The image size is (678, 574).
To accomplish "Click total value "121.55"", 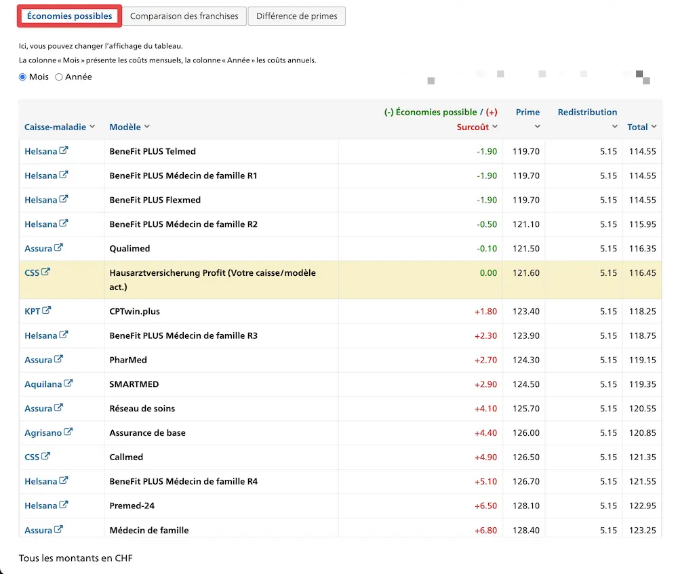I will tap(643, 481).
